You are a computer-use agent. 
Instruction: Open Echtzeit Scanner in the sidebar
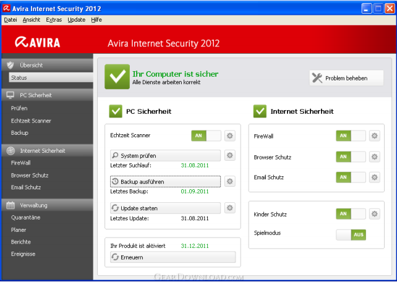tap(31, 121)
